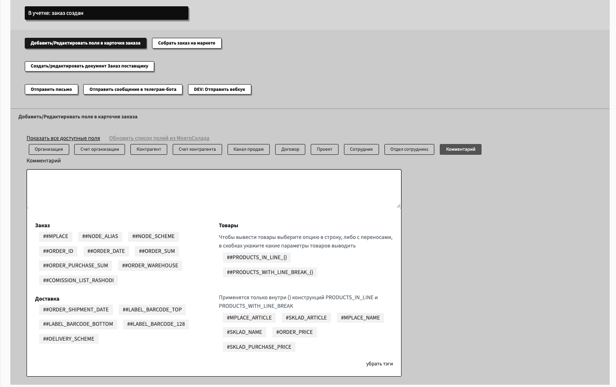Insert the #ORDER_PRICE tag
Image resolution: width=616 pixels, height=387 pixels.
295,332
